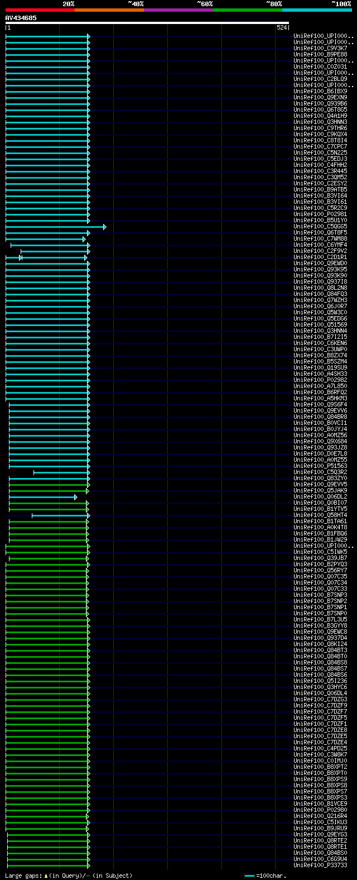Open hit UniRef100_B3VI64
The image size is (357, 880).
(321, 196)
